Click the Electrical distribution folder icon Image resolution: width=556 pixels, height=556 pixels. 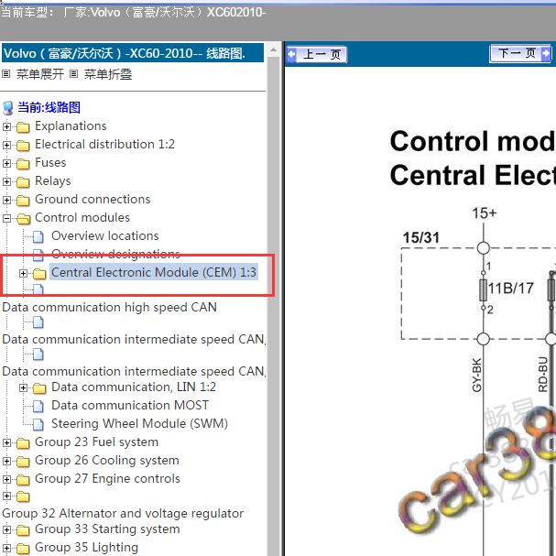[x=23, y=146]
